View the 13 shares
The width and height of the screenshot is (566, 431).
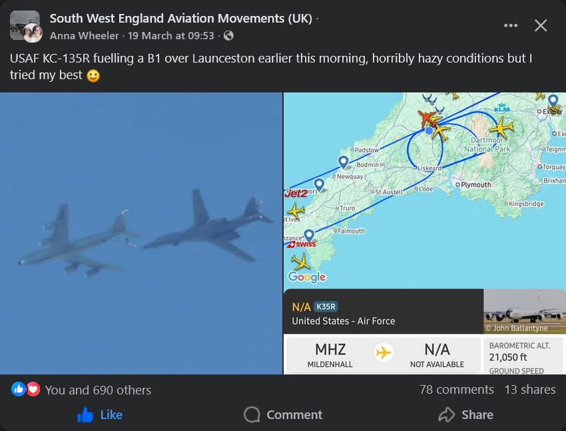[529, 390]
